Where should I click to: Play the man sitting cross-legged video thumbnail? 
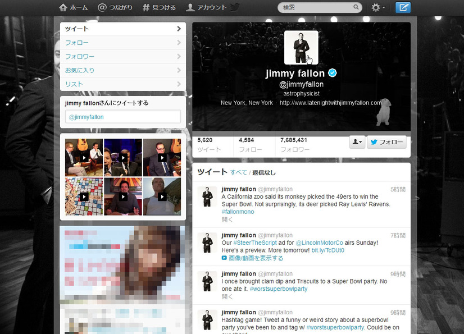(123, 196)
